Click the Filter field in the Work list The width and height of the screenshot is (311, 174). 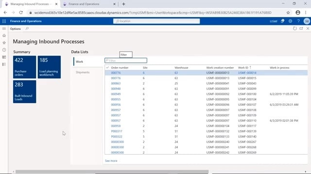tap(126, 60)
